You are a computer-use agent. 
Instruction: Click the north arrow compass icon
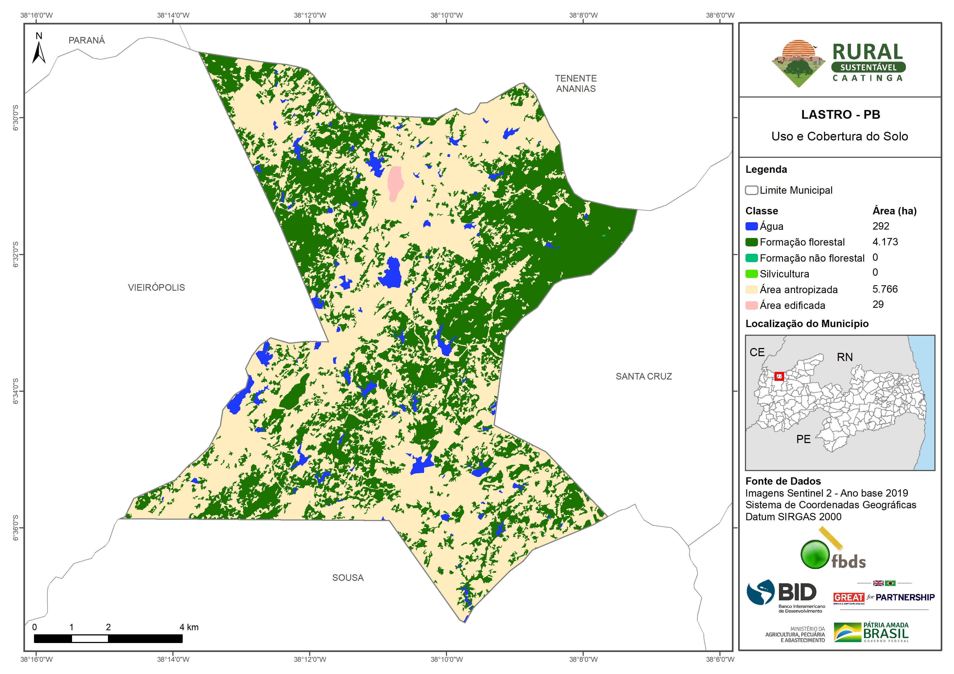pyautogui.click(x=39, y=52)
